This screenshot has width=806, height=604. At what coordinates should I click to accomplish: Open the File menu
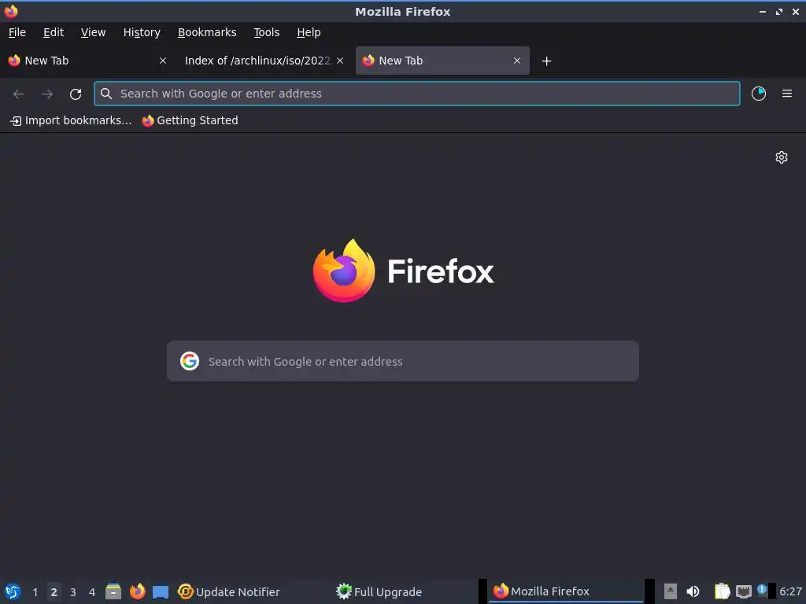[17, 32]
